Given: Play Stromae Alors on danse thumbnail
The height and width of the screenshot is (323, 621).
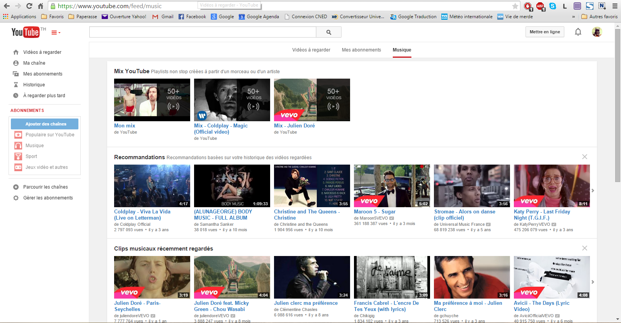Looking at the screenshot, I should point(472,186).
